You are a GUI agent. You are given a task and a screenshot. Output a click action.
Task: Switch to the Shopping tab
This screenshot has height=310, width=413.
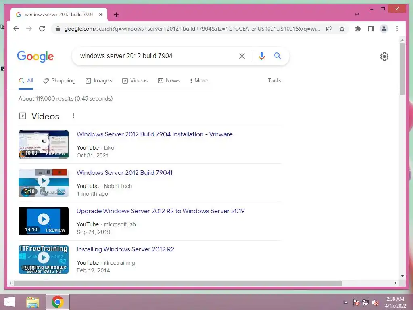click(59, 81)
